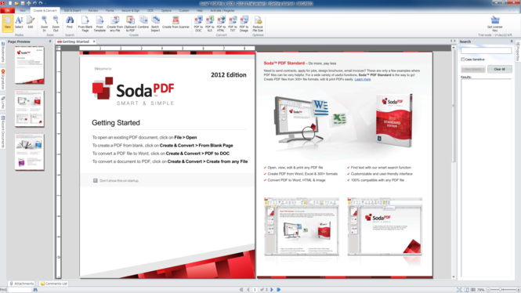Switch to Edit mode tool
521x293 pixels.
pos(31,23)
